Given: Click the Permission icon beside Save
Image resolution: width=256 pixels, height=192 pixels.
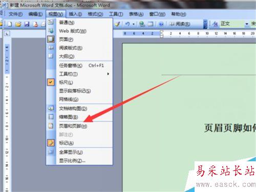Looking at the screenshot, I should click(35, 24).
